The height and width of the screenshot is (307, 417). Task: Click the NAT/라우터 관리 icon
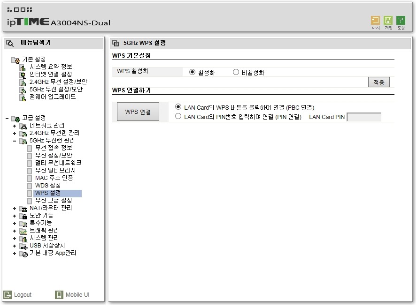tap(23, 209)
